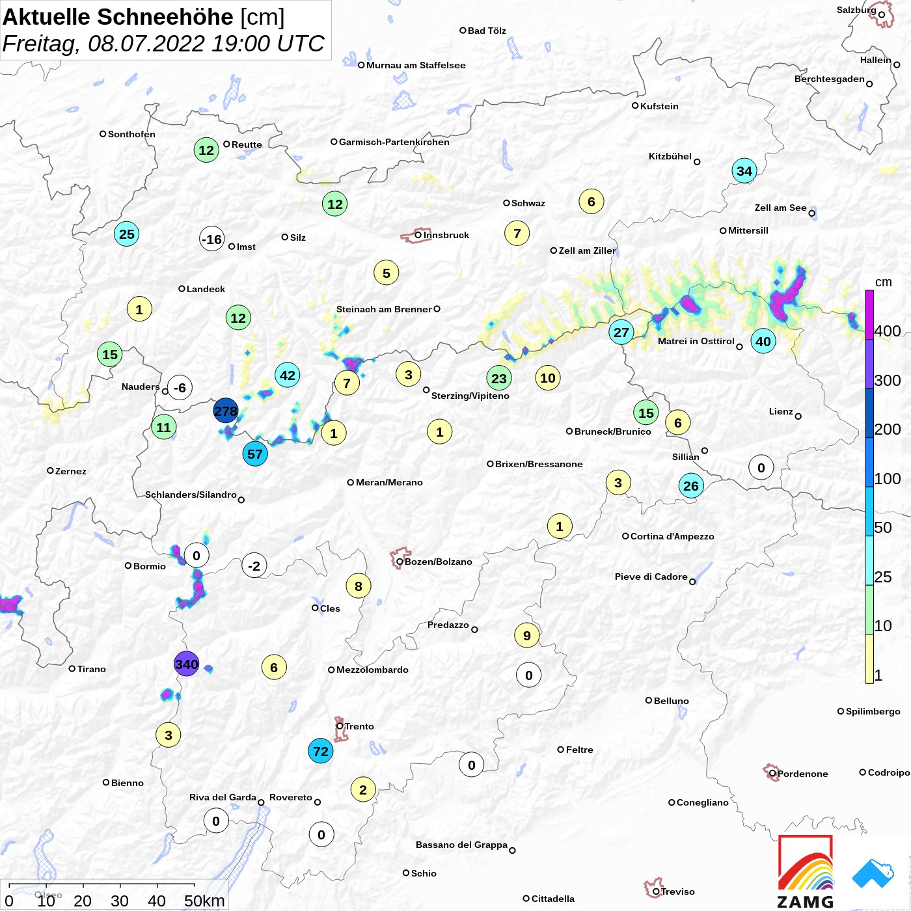The width and height of the screenshot is (911, 911).
Task: Click the Mezzolombardo town label
Action: pyautogui.click(x=372, y=670)
